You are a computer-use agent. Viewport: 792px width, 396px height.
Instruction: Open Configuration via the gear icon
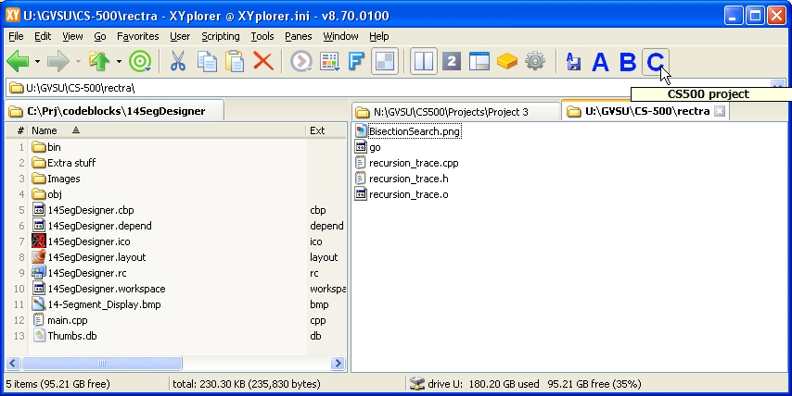[x=534, y=62]
